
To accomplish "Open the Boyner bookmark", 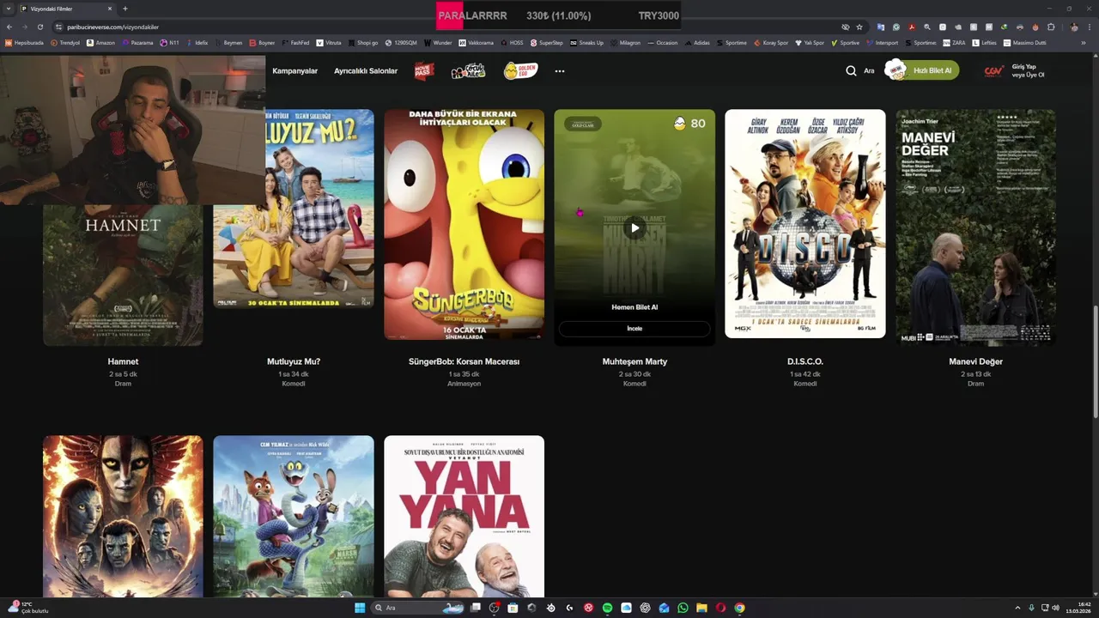I will tap(262, 42).
